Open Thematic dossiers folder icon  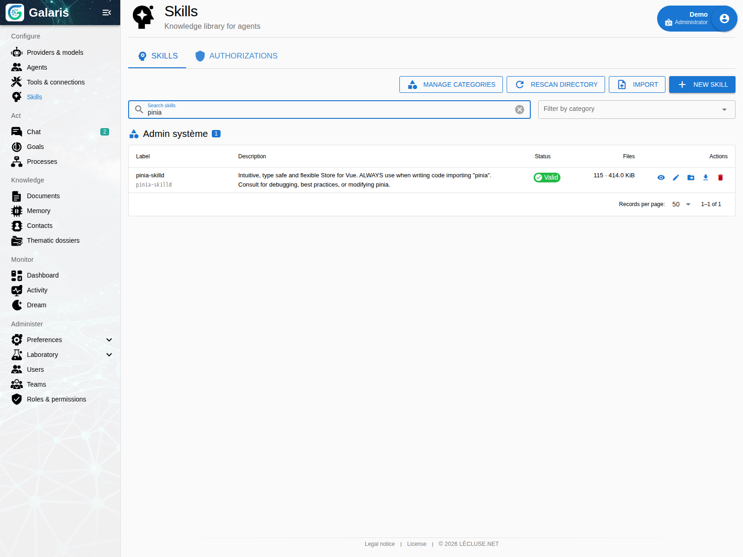[17, 240]
